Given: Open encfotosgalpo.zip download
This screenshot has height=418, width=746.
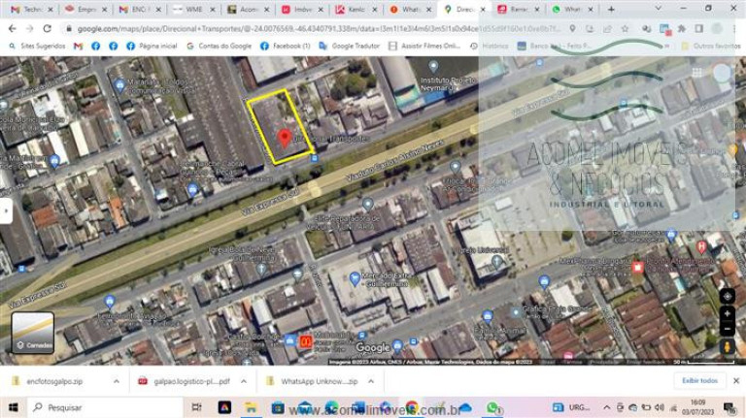Looking at the screenshot, I should point(54,381).
